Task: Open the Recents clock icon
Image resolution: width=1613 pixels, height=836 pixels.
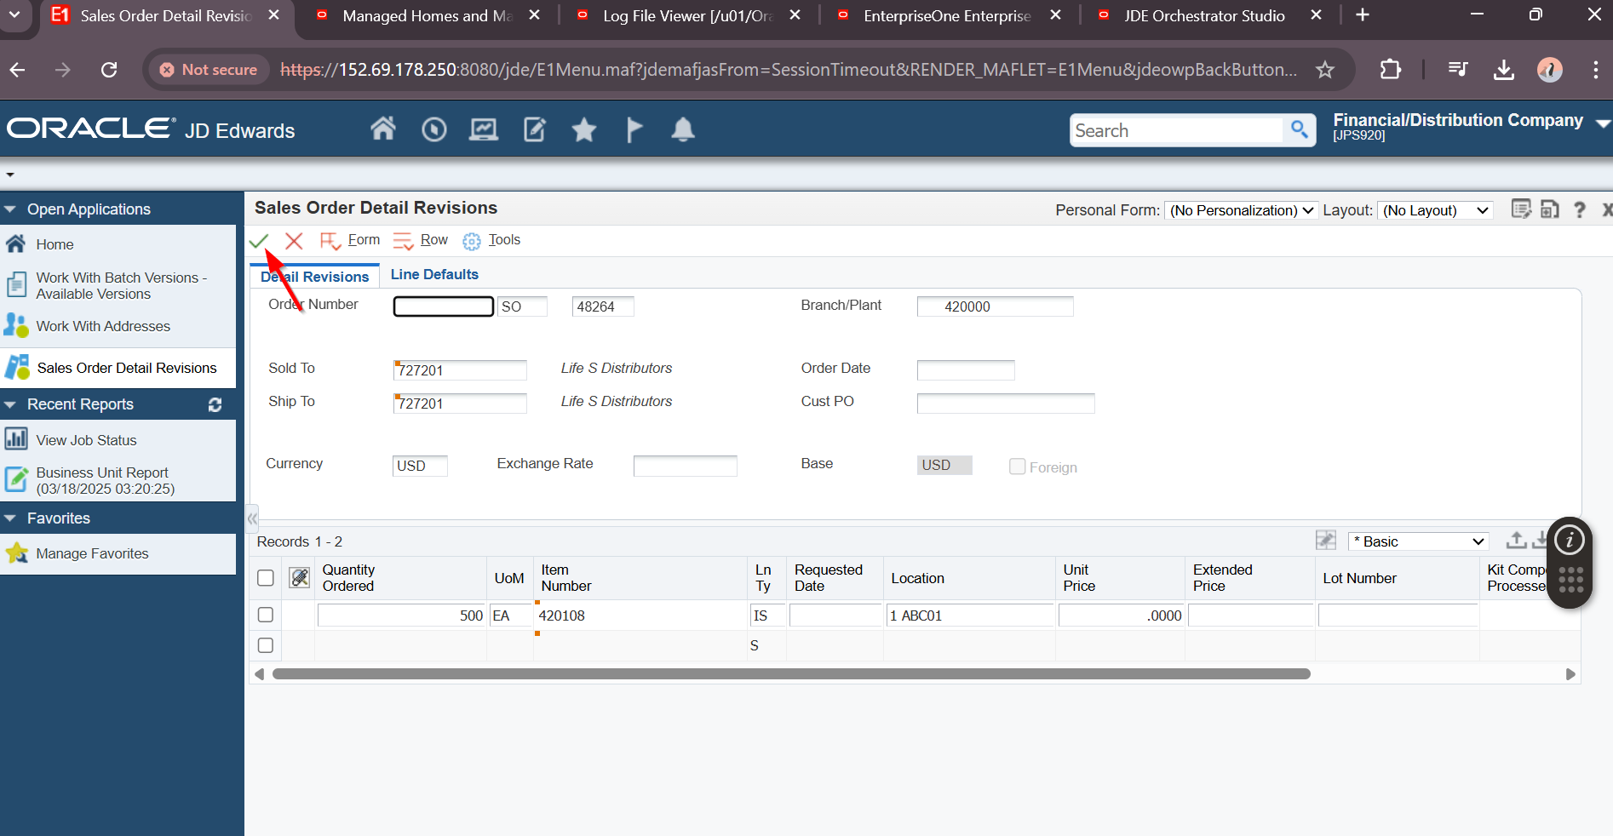Action: (x=433, y=130)
